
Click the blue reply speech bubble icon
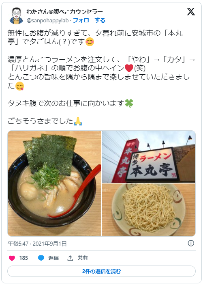[x=41, y=258]
